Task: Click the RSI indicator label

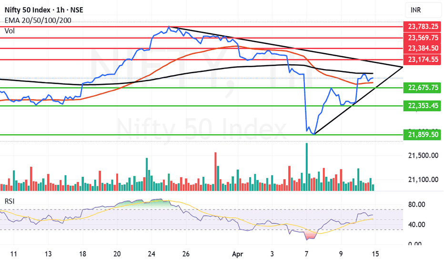Action: point(10,202)
